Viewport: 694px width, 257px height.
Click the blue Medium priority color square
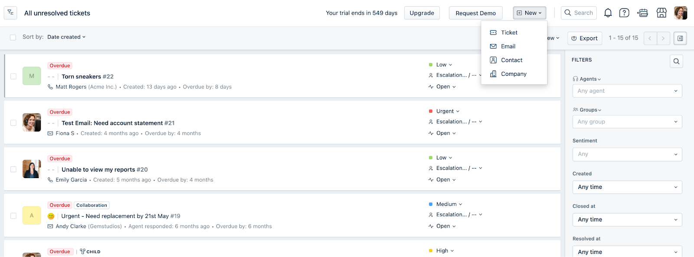[x=431, y=204]
